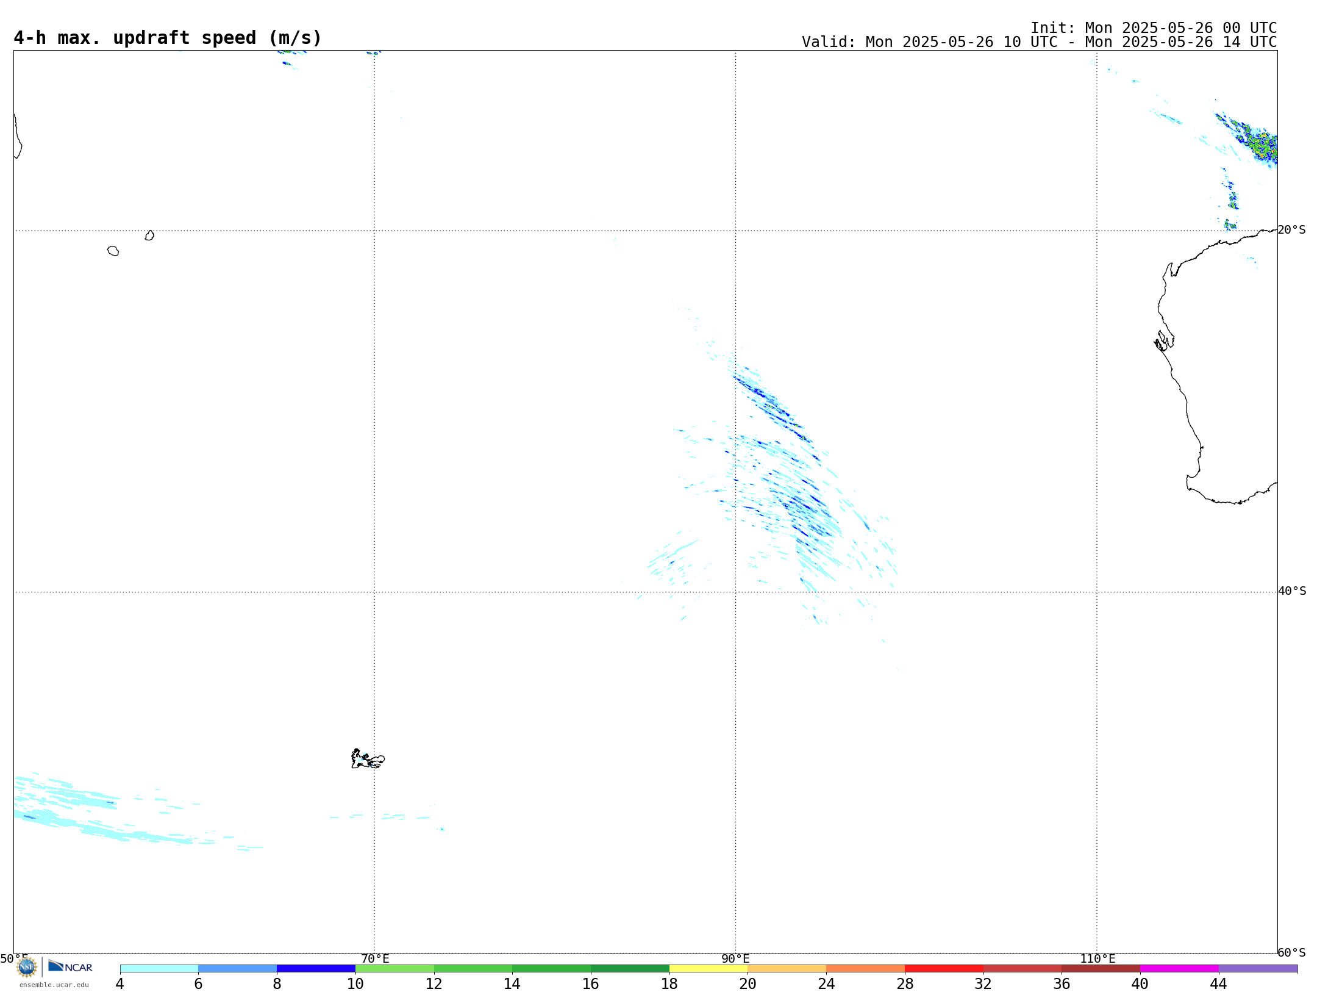This screenshot has height=992, width=1317.
Task: Click the colorbar tick label 40
Action: point(1140,984)
